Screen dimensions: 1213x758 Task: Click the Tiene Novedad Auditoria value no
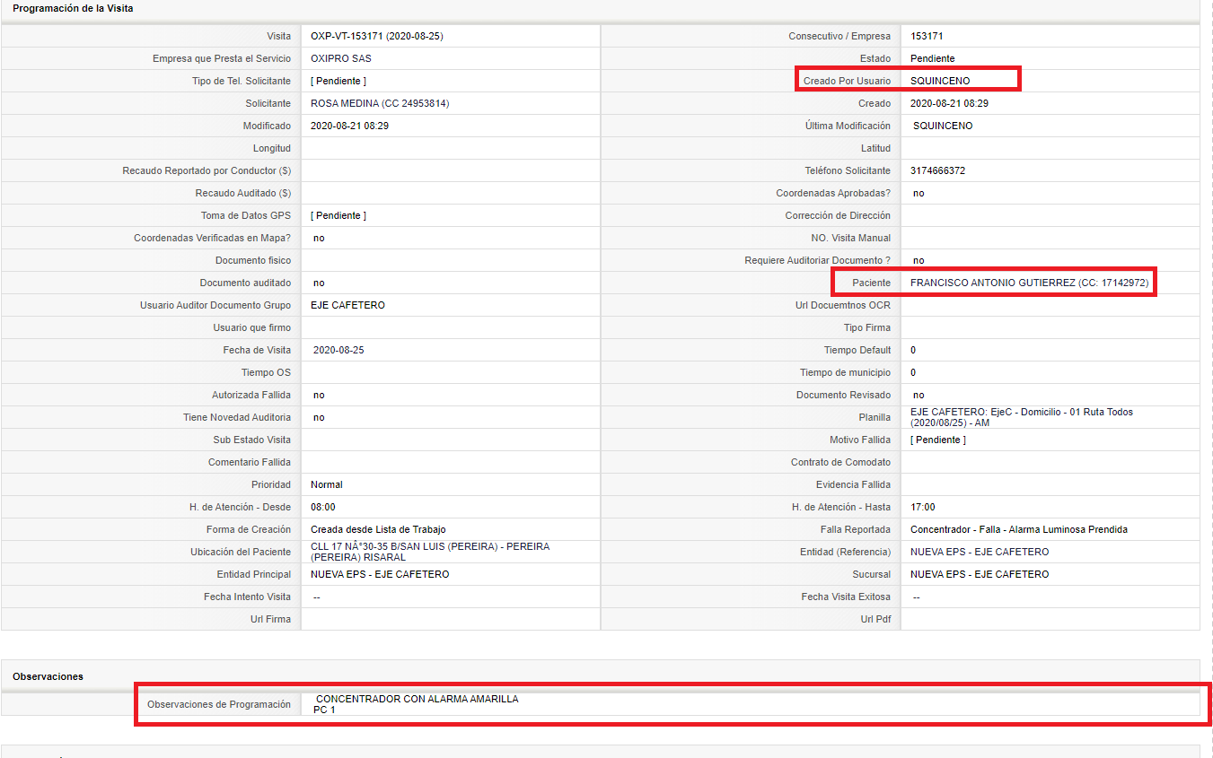(x=319, y=417)
